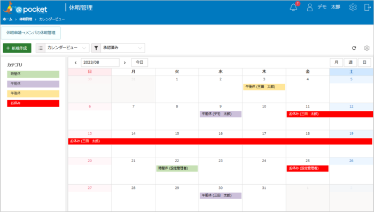Click the 休暇管理 header title
Screen dimensions: 374x212
point(81,7)
